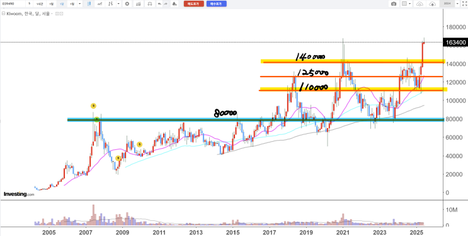Click the handwritten 140000 annotation
This screenshot has width=468, height=236.
[x=310, y=56]
